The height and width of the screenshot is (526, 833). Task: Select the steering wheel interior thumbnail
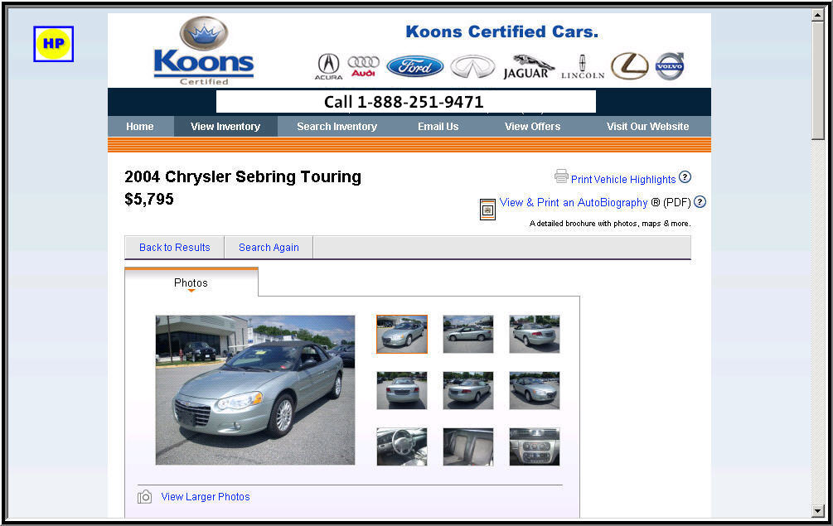pyautogui.click(x=402, y=447)
